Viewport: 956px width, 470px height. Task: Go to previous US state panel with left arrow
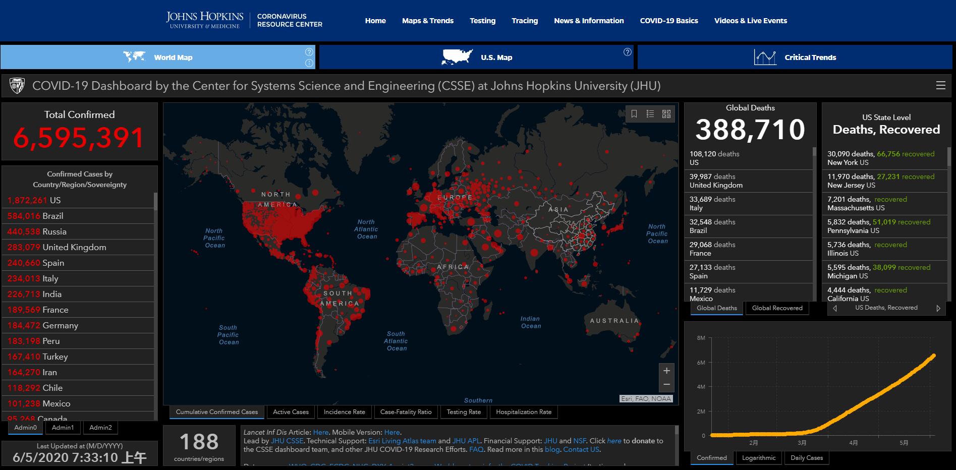click(835, 308)
